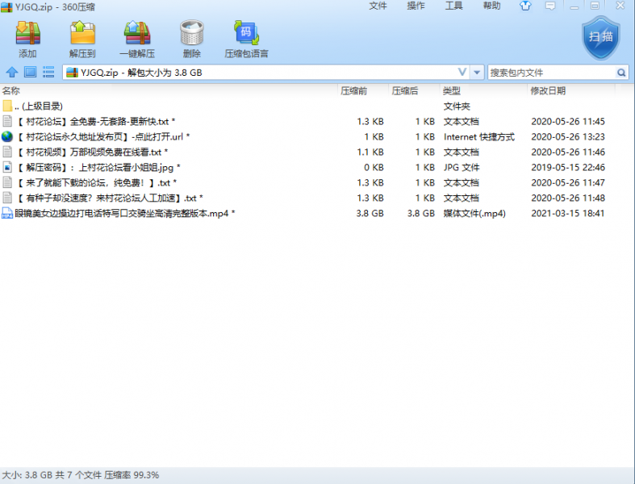This screenshot has width=635, height=484.
Task: Click the magnifier search button
Action: (621, 73)
